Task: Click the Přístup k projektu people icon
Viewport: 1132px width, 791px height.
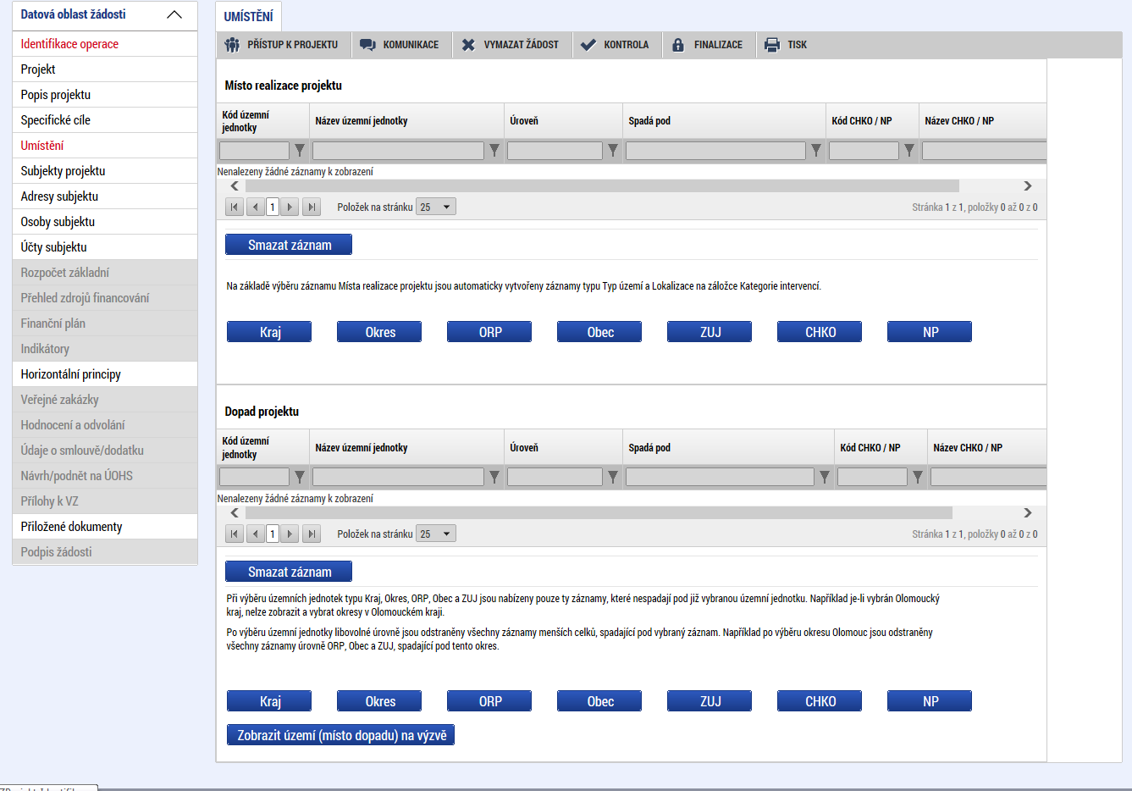Action: pos(233,45)
